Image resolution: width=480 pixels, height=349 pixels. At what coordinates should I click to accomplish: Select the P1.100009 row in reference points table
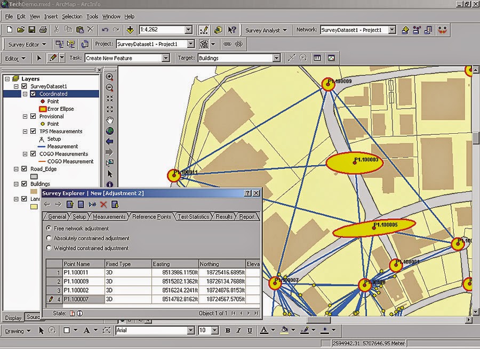tap(153, 281)
